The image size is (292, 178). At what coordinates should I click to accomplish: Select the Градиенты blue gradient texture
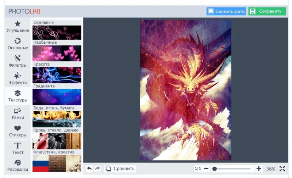click(x=57, y=97)
